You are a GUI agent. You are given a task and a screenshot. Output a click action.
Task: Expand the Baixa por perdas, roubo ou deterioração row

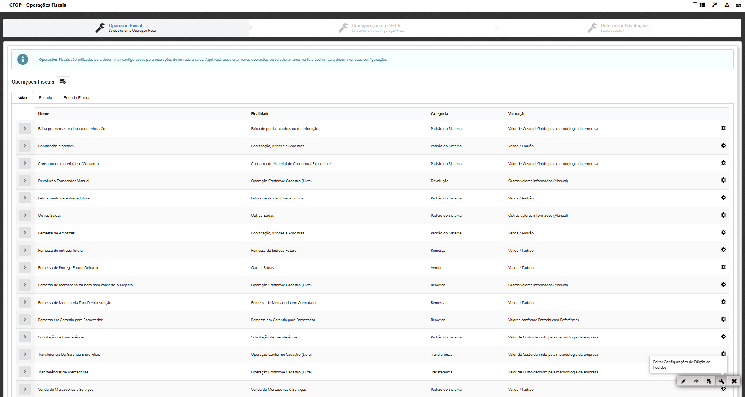click(x=25, y=128)
